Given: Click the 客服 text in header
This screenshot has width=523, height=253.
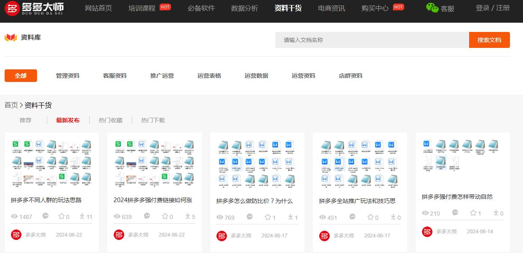Looking at the screenshot, I should pos(448,8).
